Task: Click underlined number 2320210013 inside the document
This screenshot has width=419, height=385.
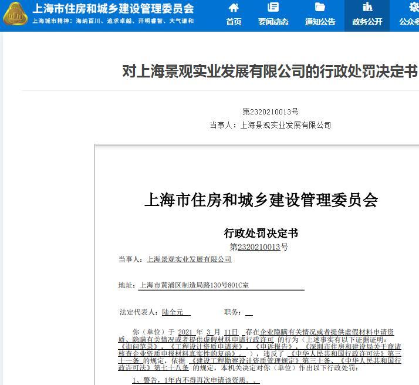Action: point(259,247)
